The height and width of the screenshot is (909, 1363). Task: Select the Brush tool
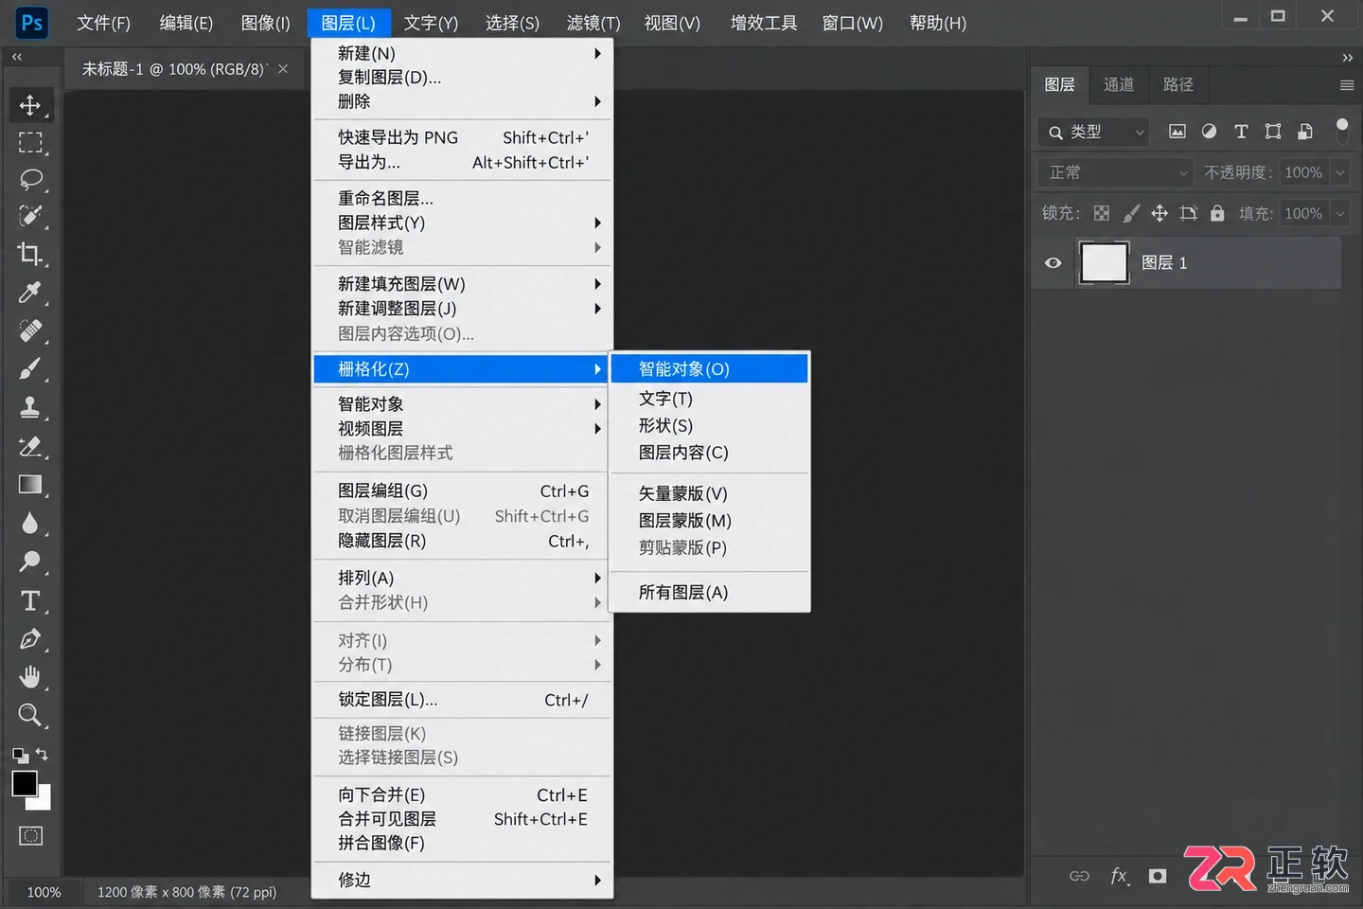coord(30,369)
